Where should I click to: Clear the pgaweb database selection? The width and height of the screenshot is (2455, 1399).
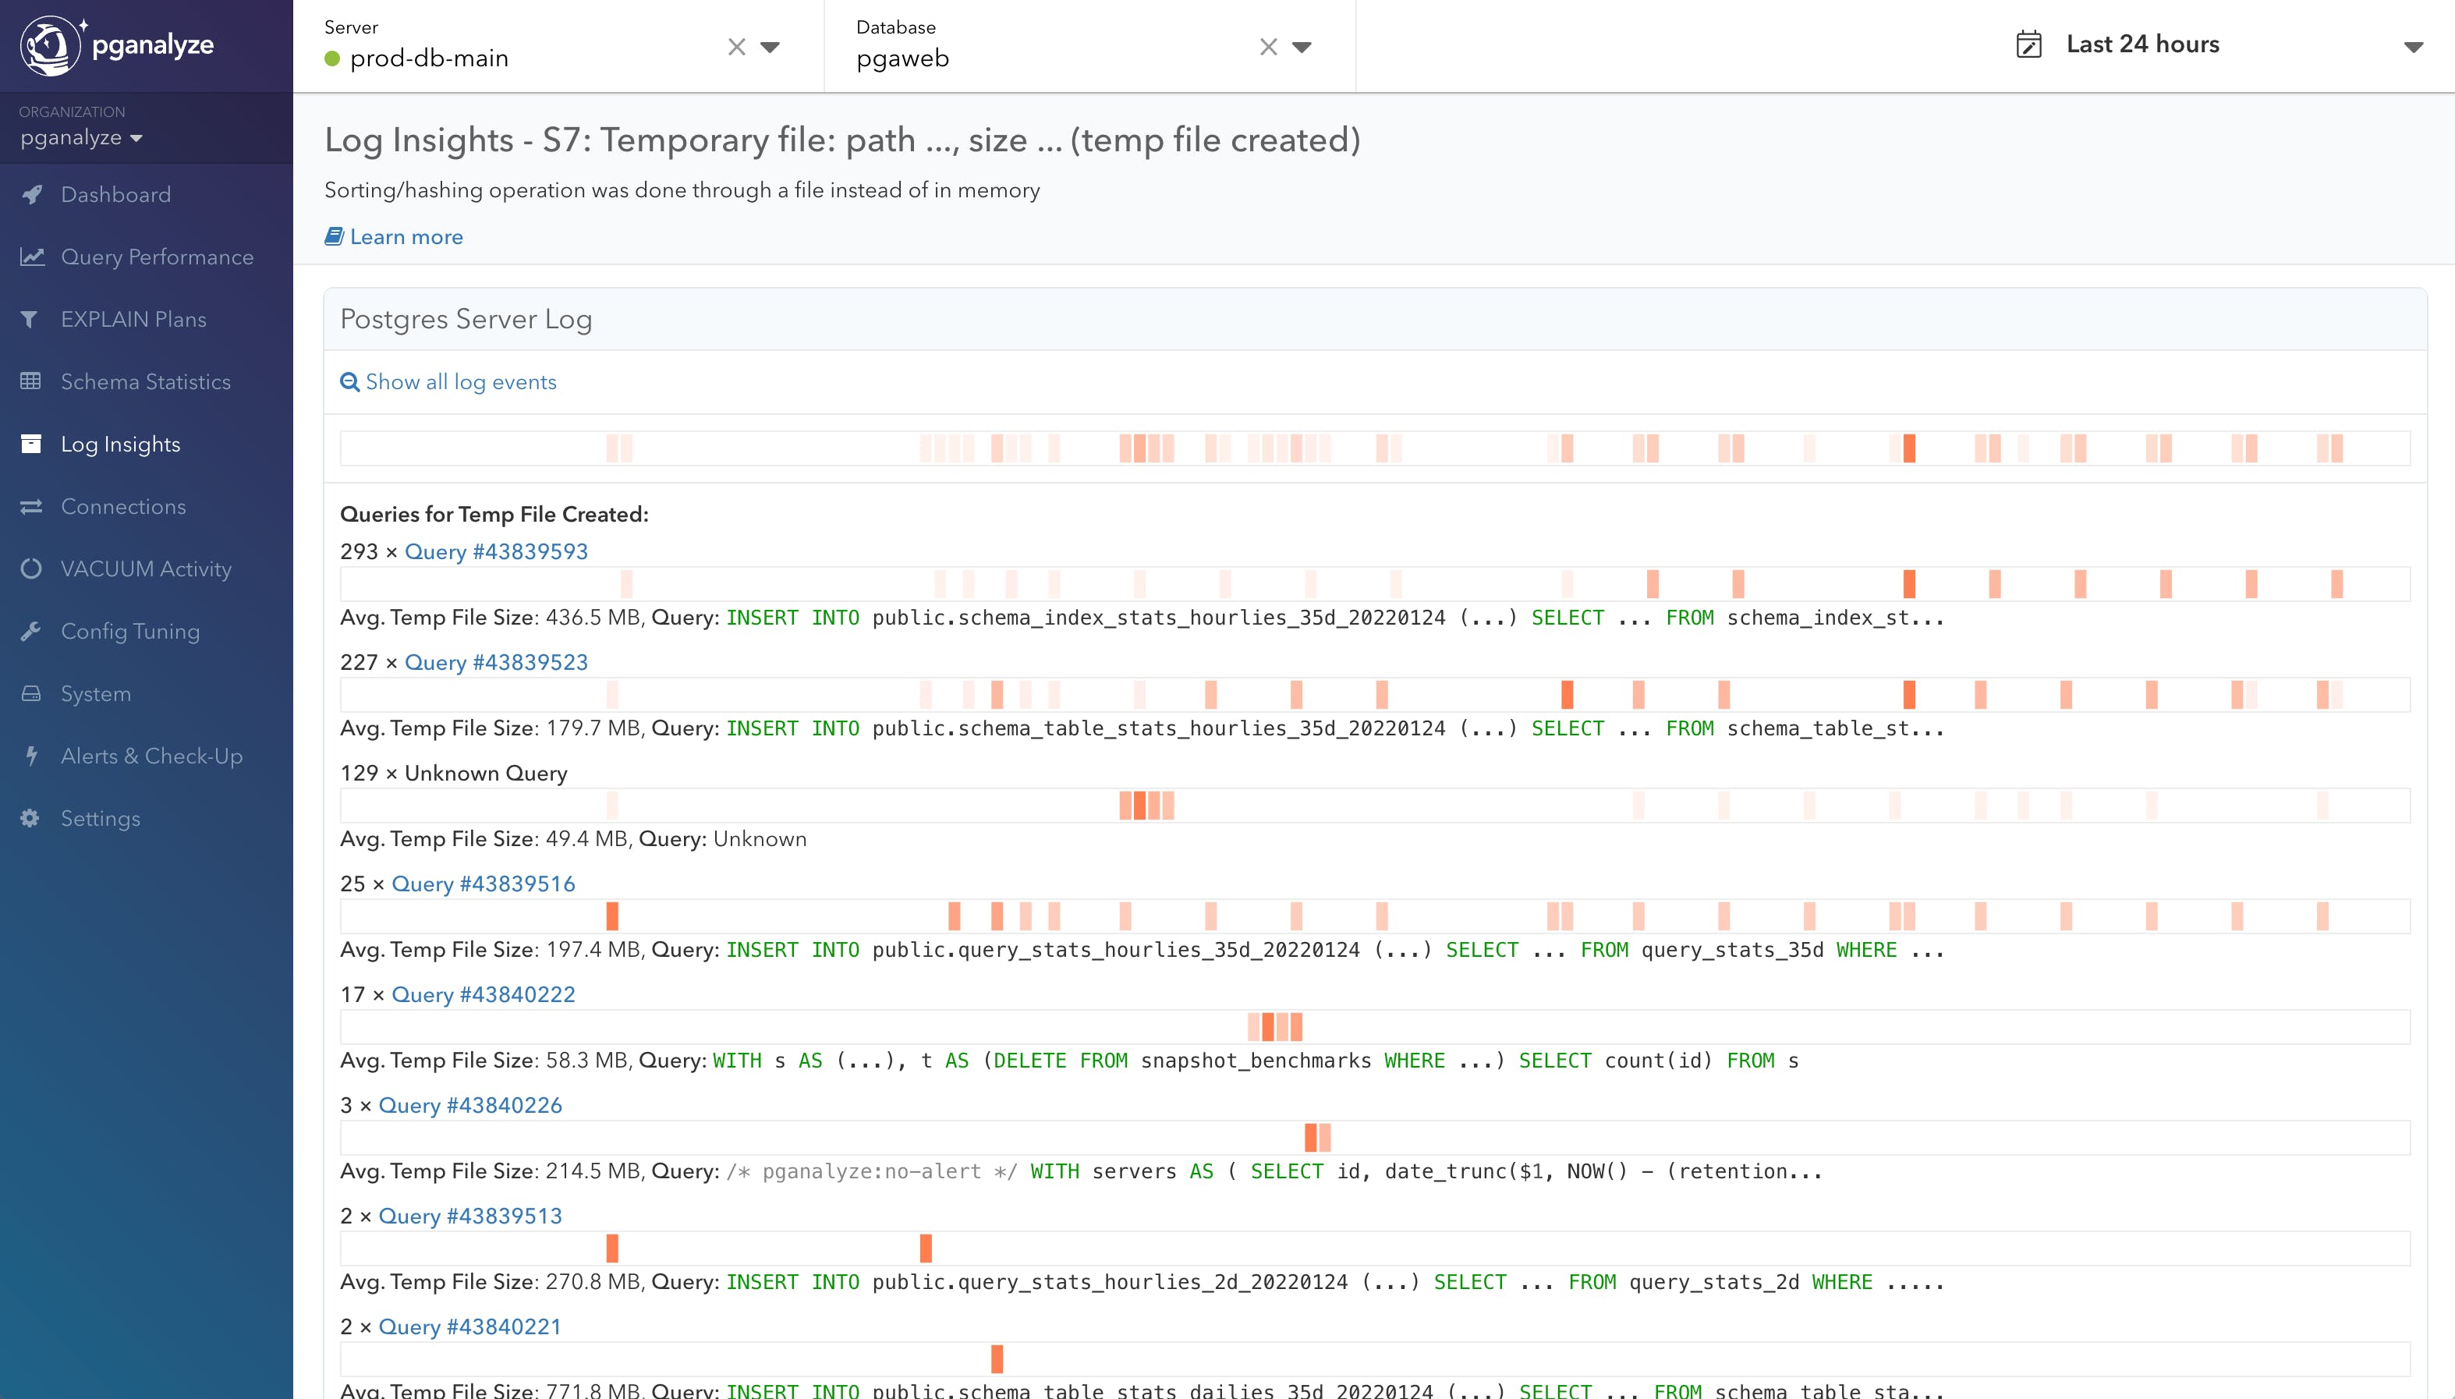pyautogui.click(x=1268, y=47)
